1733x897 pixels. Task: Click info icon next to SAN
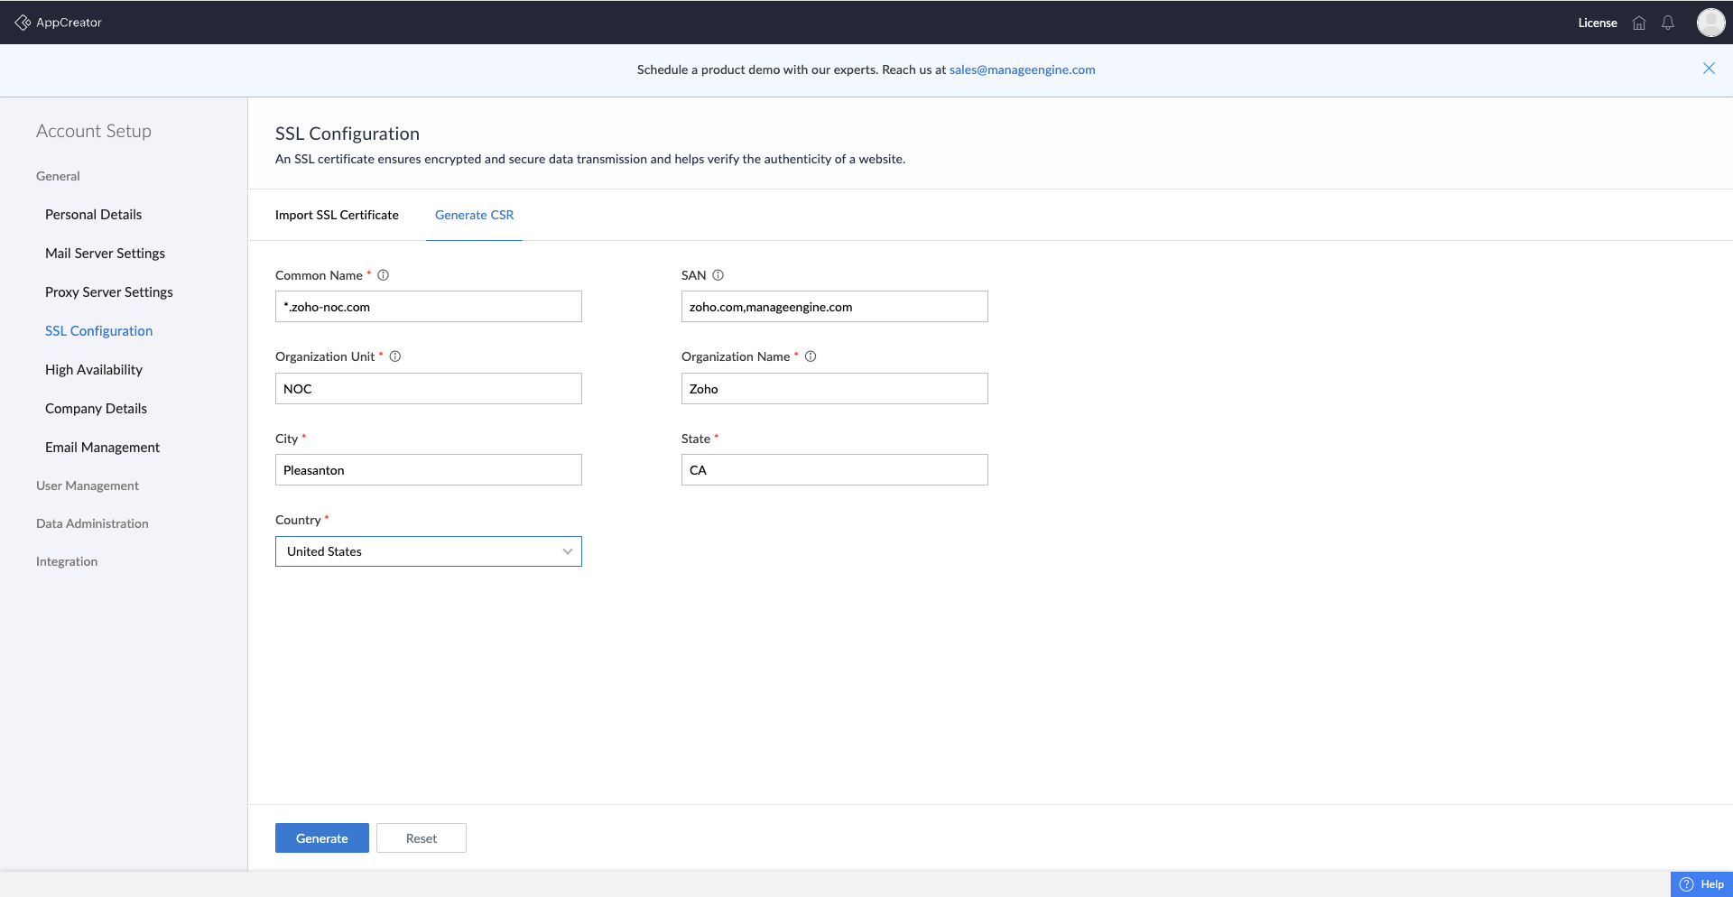coord(718,275)
